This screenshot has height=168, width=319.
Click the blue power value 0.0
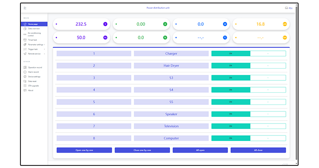(x=201, y=24)
